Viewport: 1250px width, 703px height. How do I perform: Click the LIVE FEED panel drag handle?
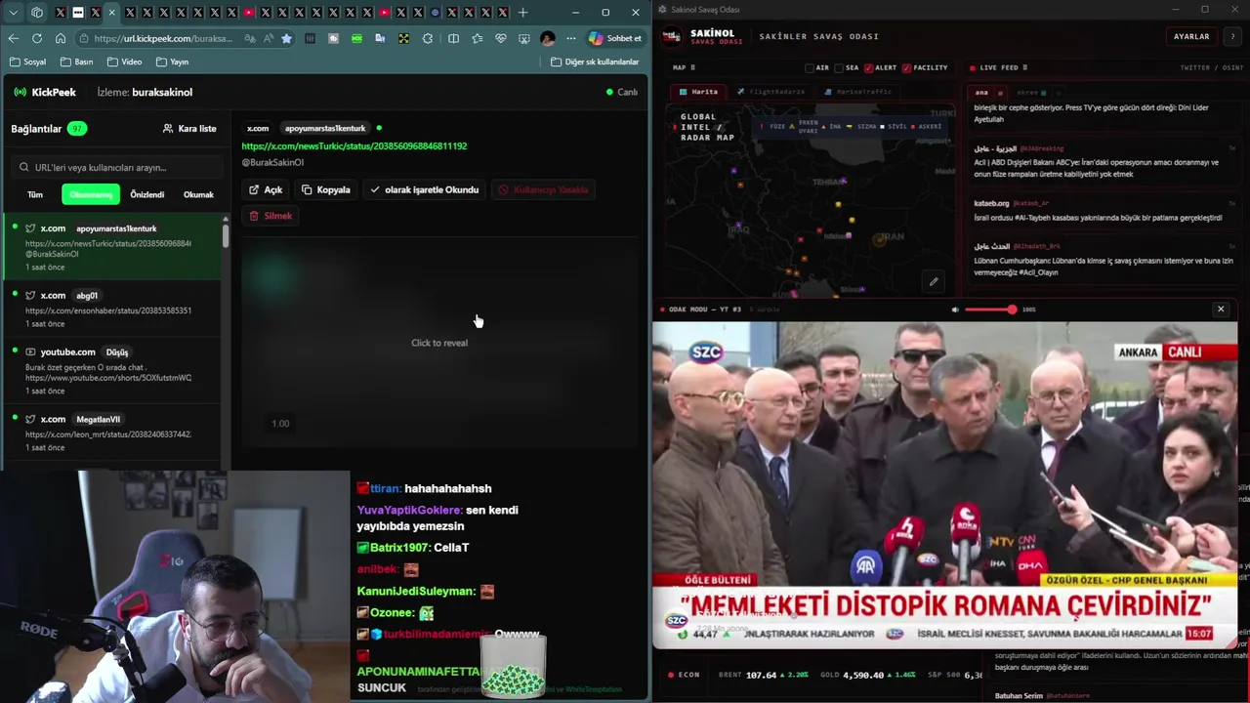click(1024, 67)
